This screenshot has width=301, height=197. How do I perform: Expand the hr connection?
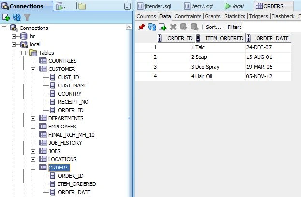[14, 36]
